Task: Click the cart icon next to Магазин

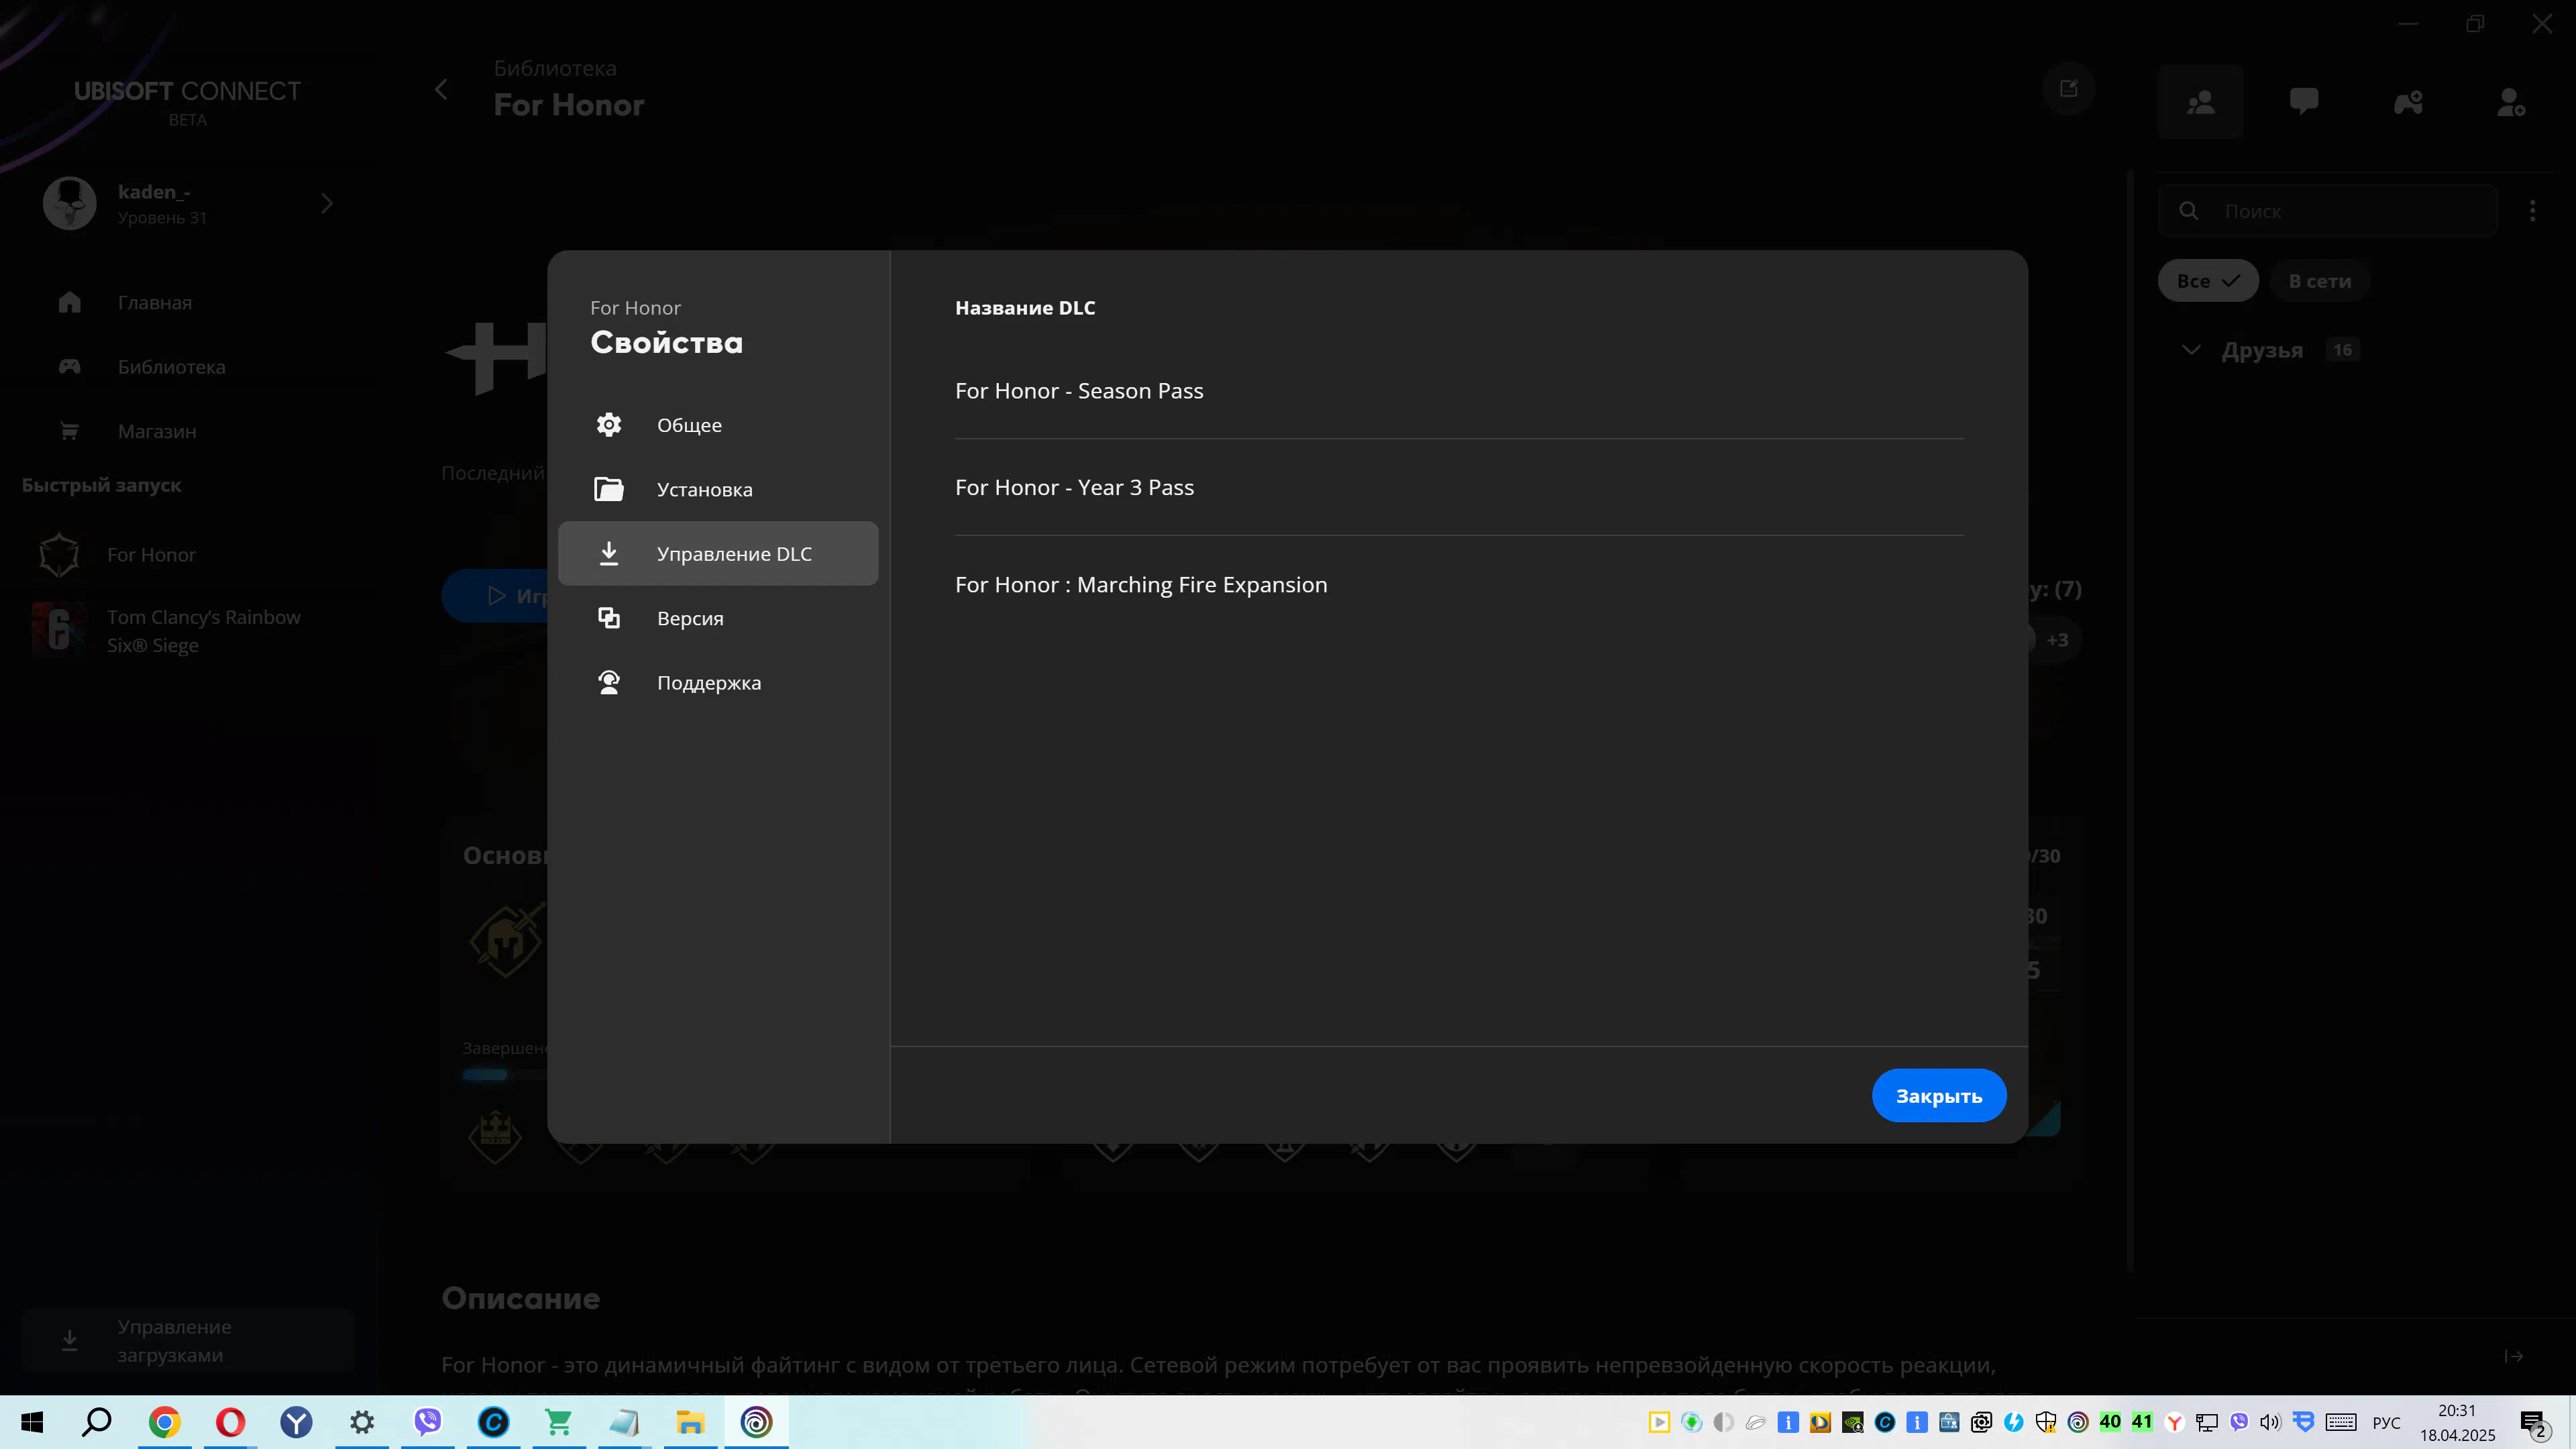Action: 69,431
